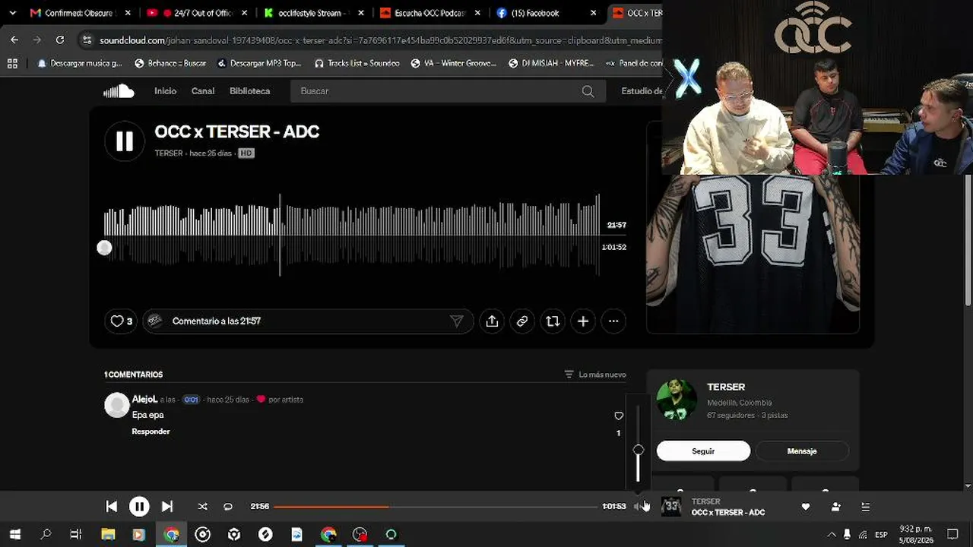The image size is (973, 547).
Task: Focus the Buscar search field
Action: (x=448, y=91)
